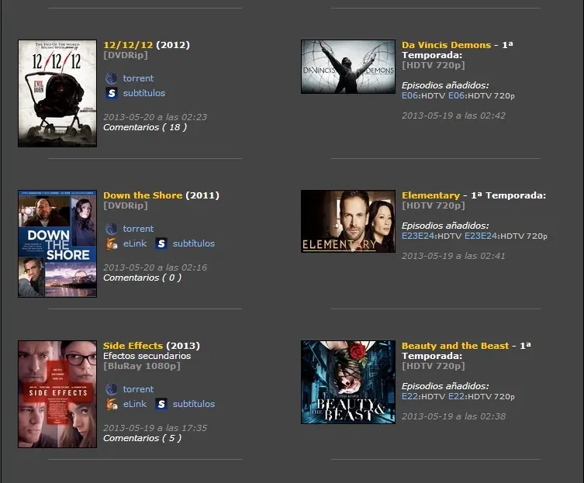Open the eLink text for Down the Shore
This screenshot has width=584, height=483.
click(135, 243)
